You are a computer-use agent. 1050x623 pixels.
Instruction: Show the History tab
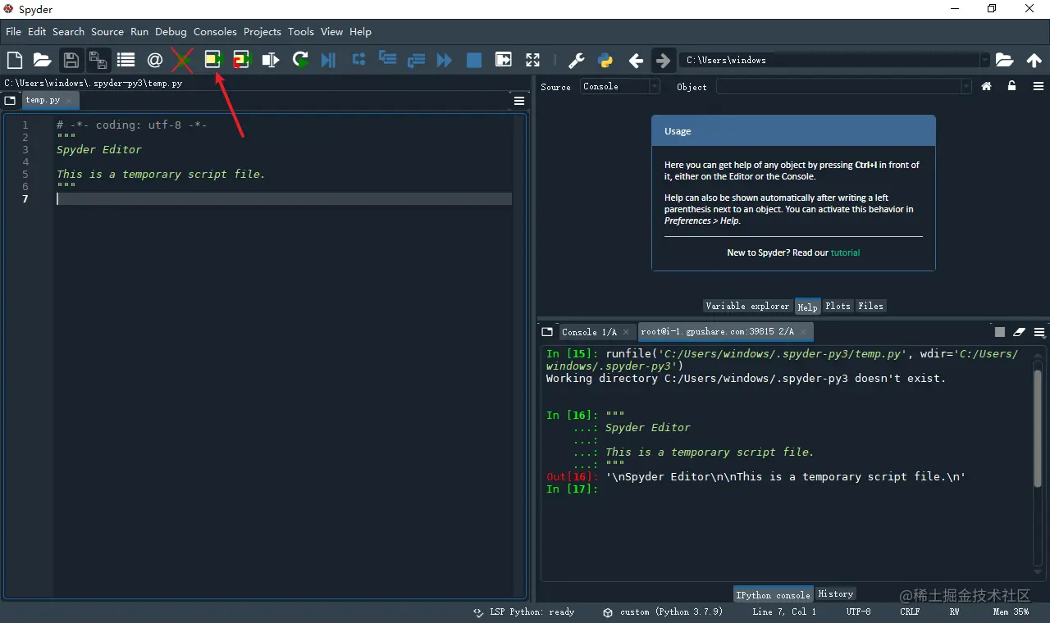click(x=836, y=593)
